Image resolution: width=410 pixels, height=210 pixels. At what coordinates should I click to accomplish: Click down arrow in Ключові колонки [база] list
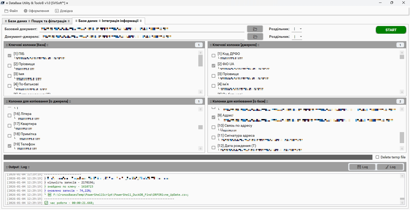201,92
